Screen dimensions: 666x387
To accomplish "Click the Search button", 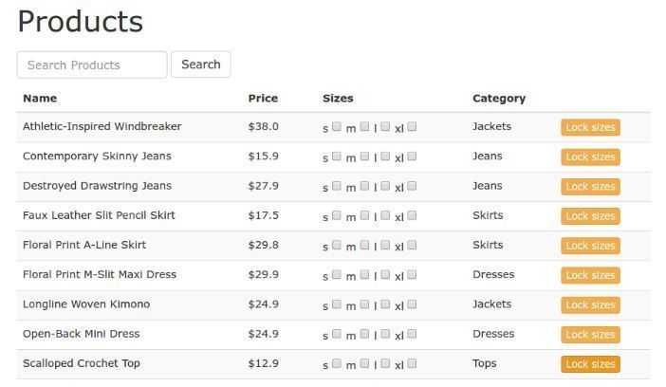I will coord(201,64).
